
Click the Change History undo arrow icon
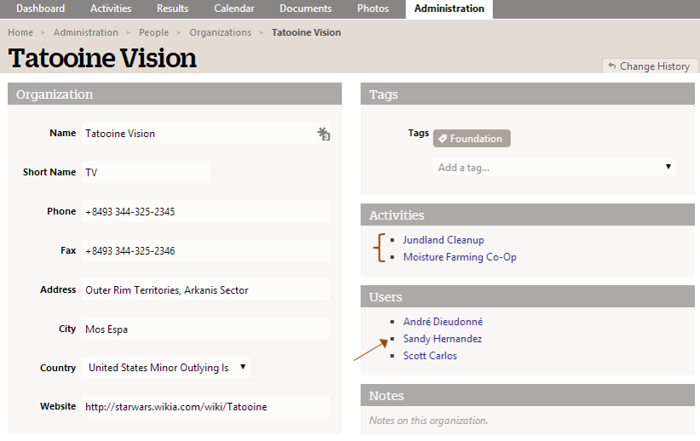click(x=612, y=66)
